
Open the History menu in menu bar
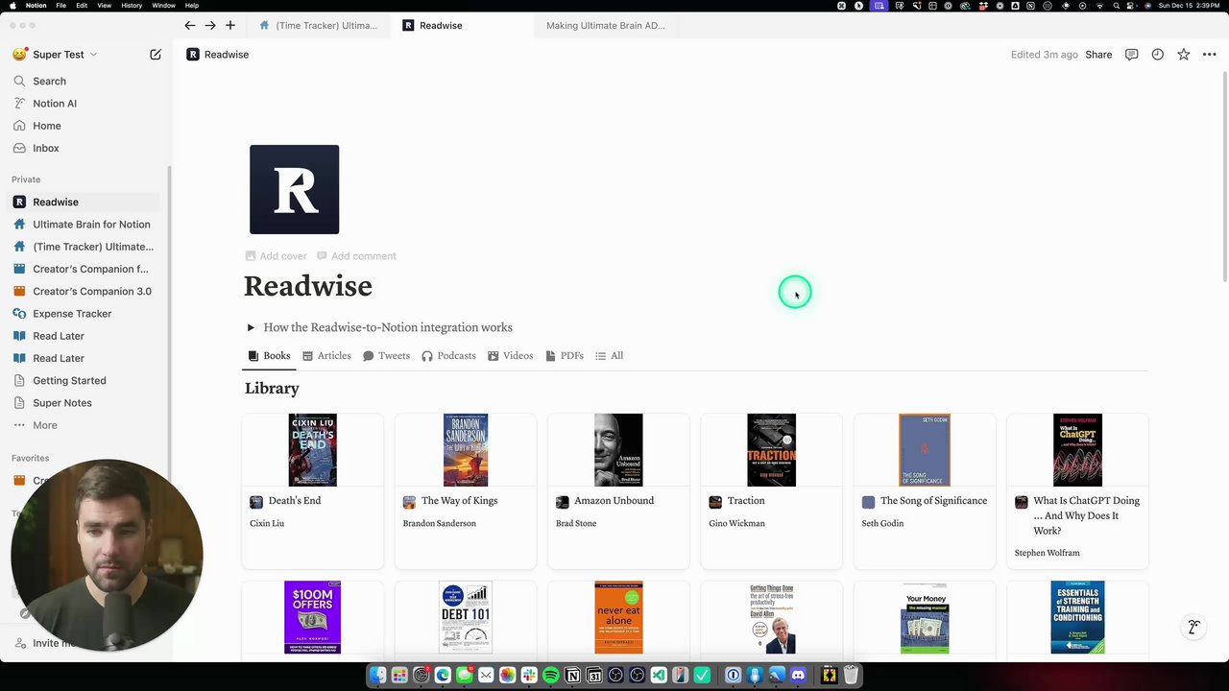tap(132, 6)
